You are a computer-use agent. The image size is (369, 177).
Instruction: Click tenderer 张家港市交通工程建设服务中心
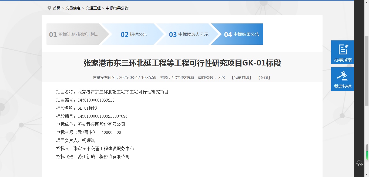pos(104,149)
